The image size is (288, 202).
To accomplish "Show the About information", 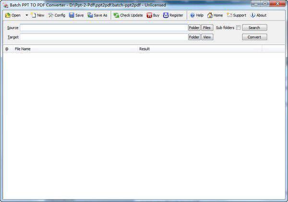I will click(258, 15).
